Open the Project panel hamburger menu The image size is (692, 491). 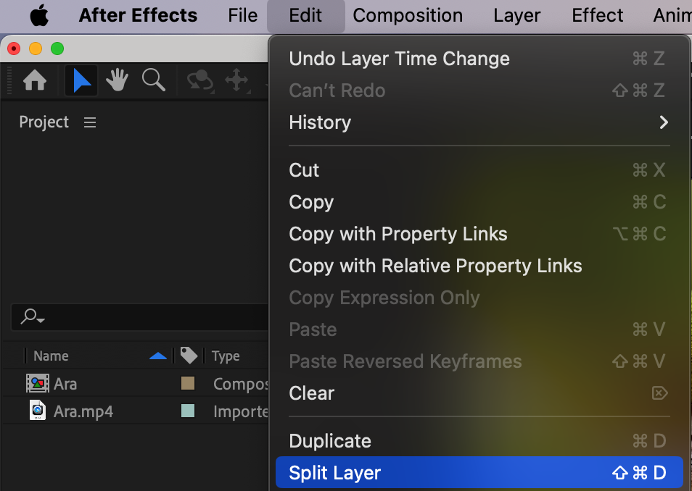tap(90, 122)
